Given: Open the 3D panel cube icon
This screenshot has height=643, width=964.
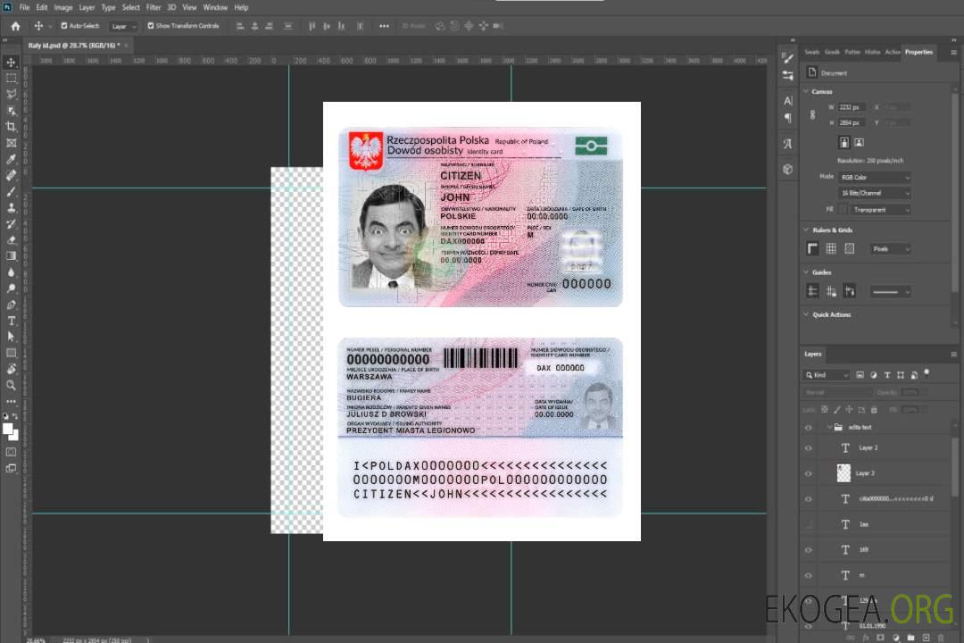Looking at the screenshot, I should point(787,169).
